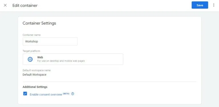Viewport: 219px width, 107px height.
Task: Edit the Container name field showing Workshop
Action: tap(50, 41)
